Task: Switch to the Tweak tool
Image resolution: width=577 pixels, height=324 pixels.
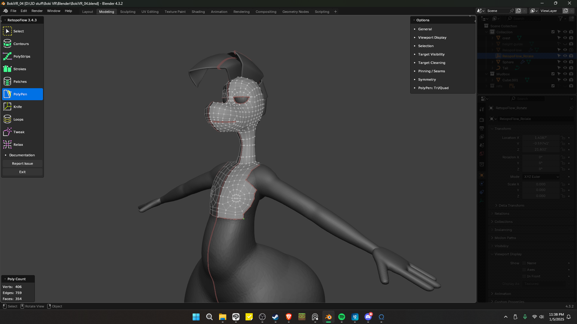Action: (23, 132)
